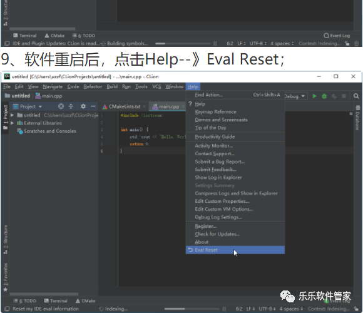Click the Stop square icon
This screenshot has width=363, height=313.
click(344, 96)
